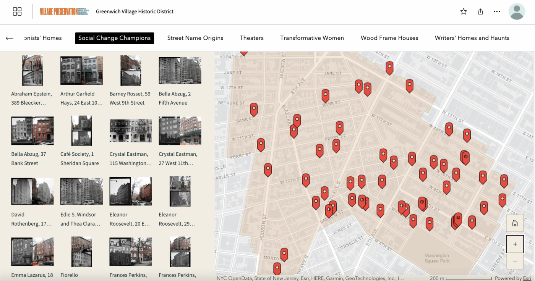Image resolution: width=535 pixels, height=281 pixels.
Task: Zoom in on the map
Action: (515, 244)
